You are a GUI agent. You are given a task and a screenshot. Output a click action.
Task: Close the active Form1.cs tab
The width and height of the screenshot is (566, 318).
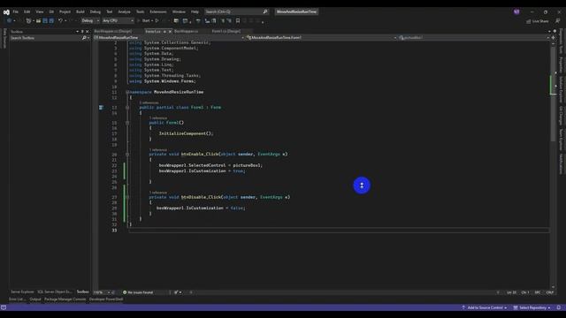[170, 32]
